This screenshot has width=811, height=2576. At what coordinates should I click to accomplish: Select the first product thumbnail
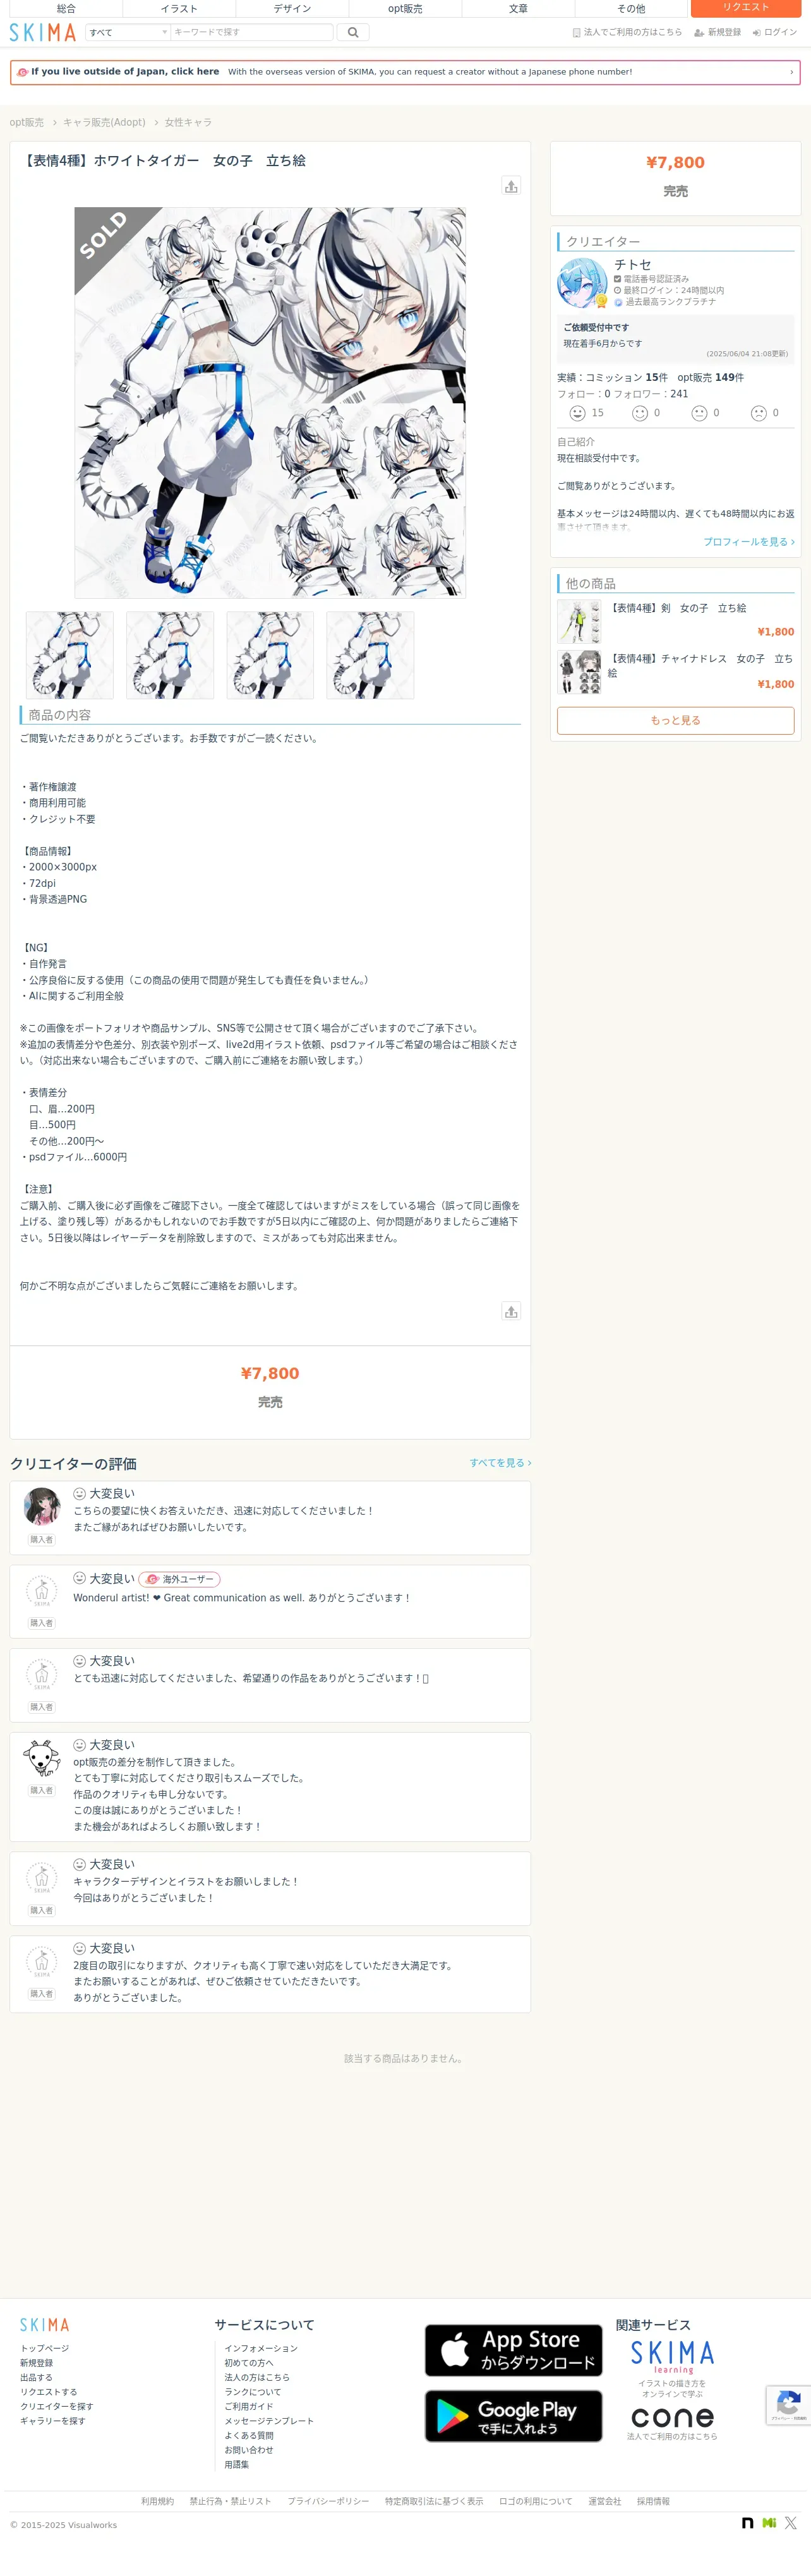tap(70, 655)
